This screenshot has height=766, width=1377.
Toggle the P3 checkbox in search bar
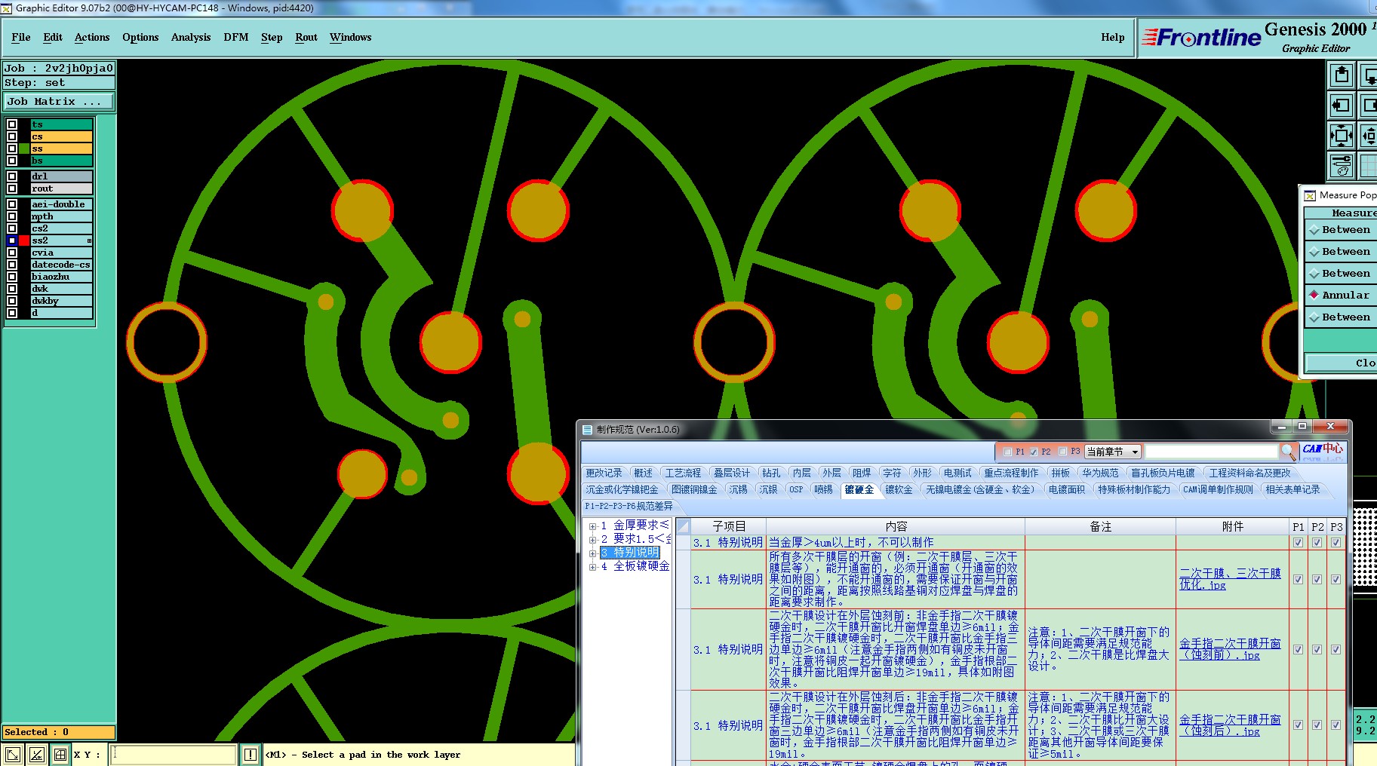(x=1062, y=452)
